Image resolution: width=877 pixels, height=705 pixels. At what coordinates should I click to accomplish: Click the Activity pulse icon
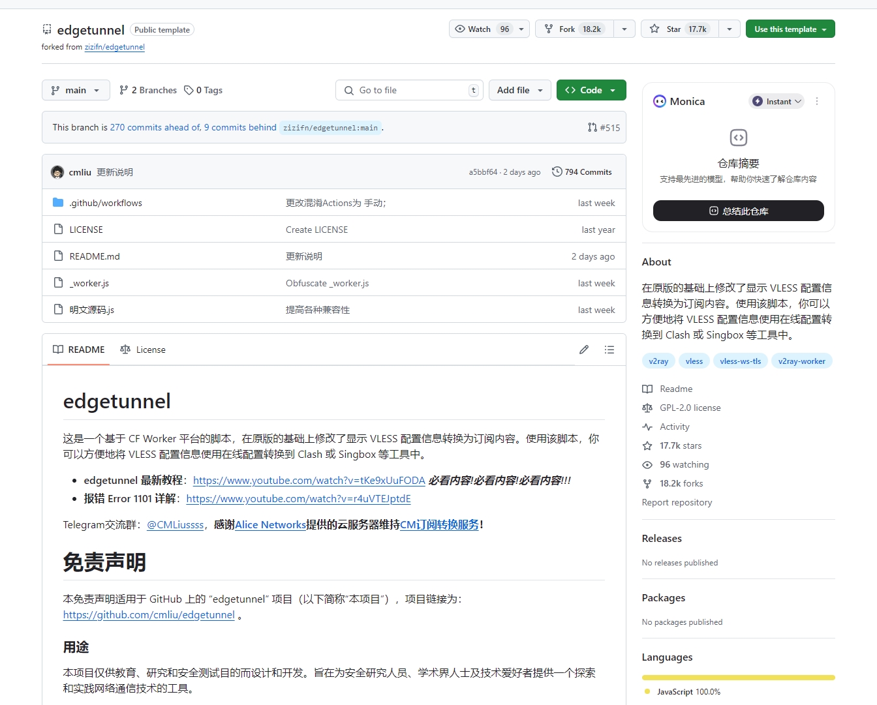coord(647,427)
